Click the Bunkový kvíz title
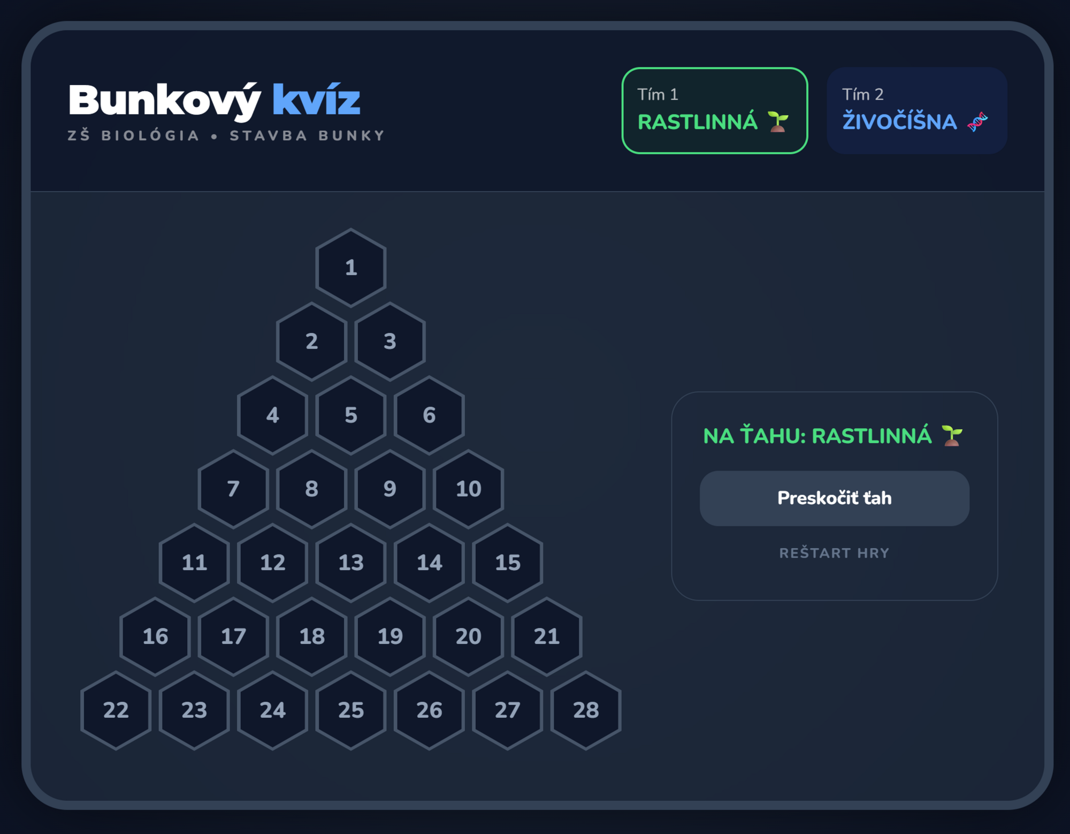The width and height of the screenshot is (1070, 834). [x=214, y=100]
